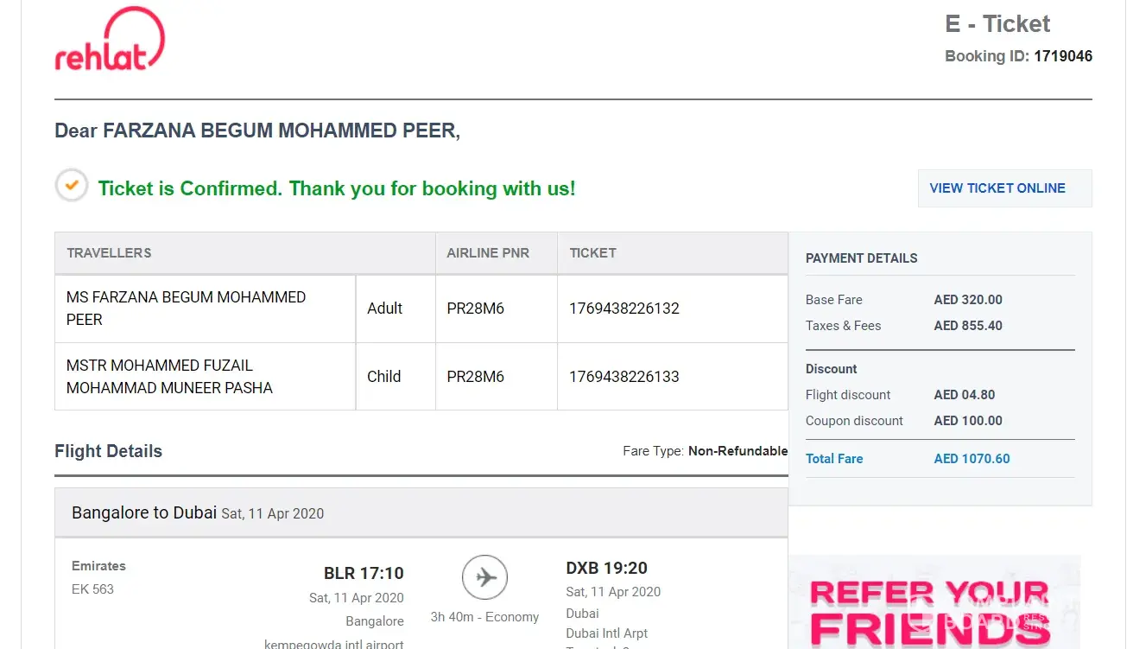Click the total amount AED 1070.60
This screenshot has height=649, width=1133.
(972, 459)
